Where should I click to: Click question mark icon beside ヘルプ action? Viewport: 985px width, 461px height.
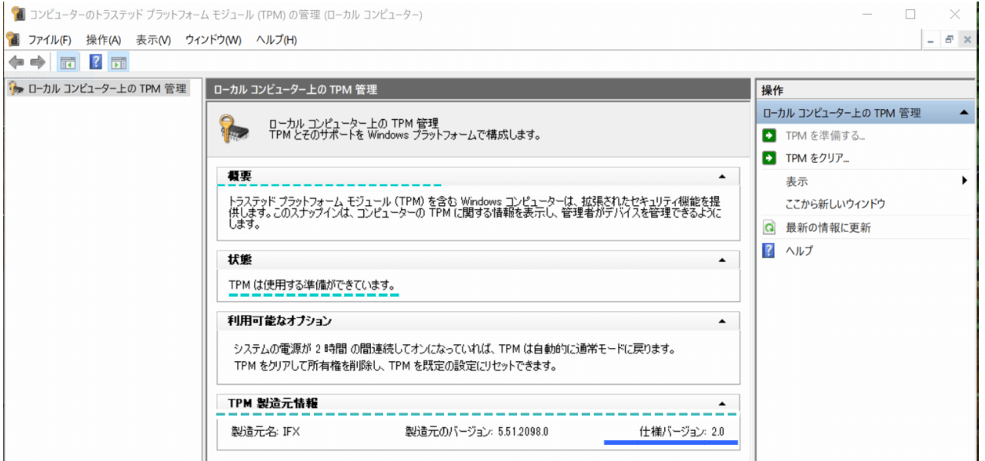tap(769, 250)
